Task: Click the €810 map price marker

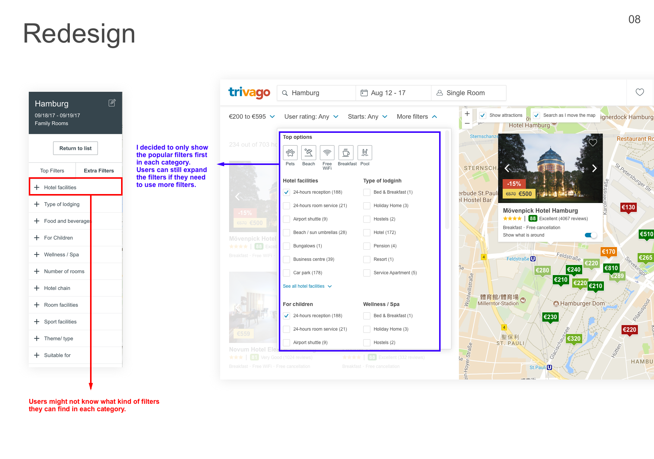Action: coord(611,268)
